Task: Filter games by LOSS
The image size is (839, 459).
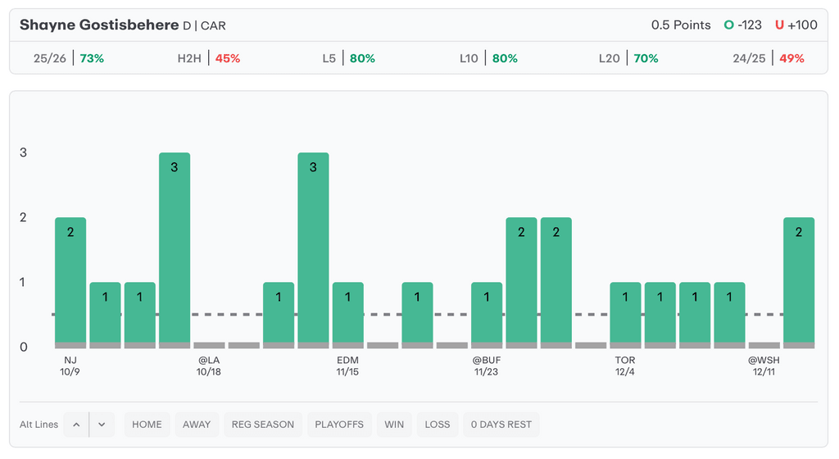Action: [438, 425]
